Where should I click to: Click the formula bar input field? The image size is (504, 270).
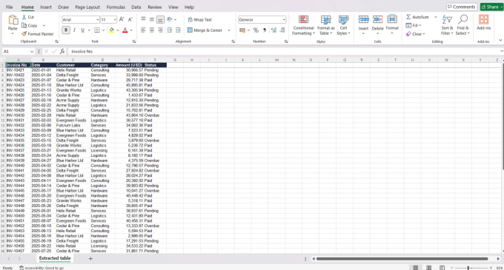[285, 51]
